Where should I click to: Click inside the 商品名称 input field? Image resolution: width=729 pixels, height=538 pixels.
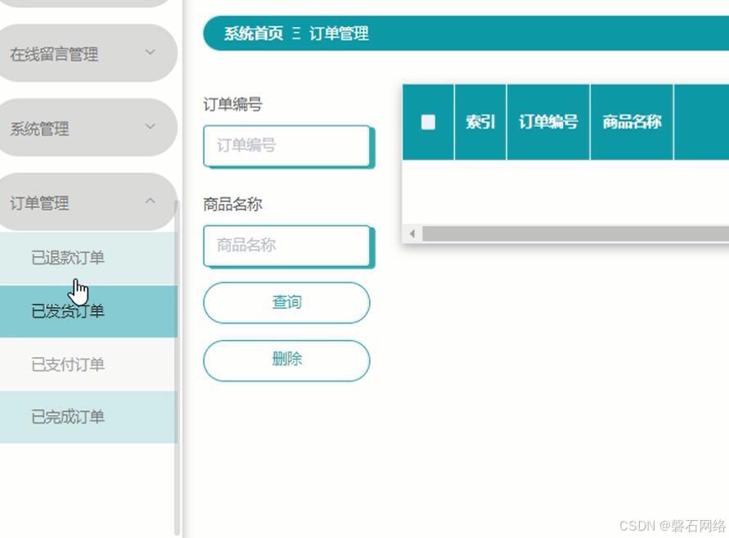pos(287,246)
